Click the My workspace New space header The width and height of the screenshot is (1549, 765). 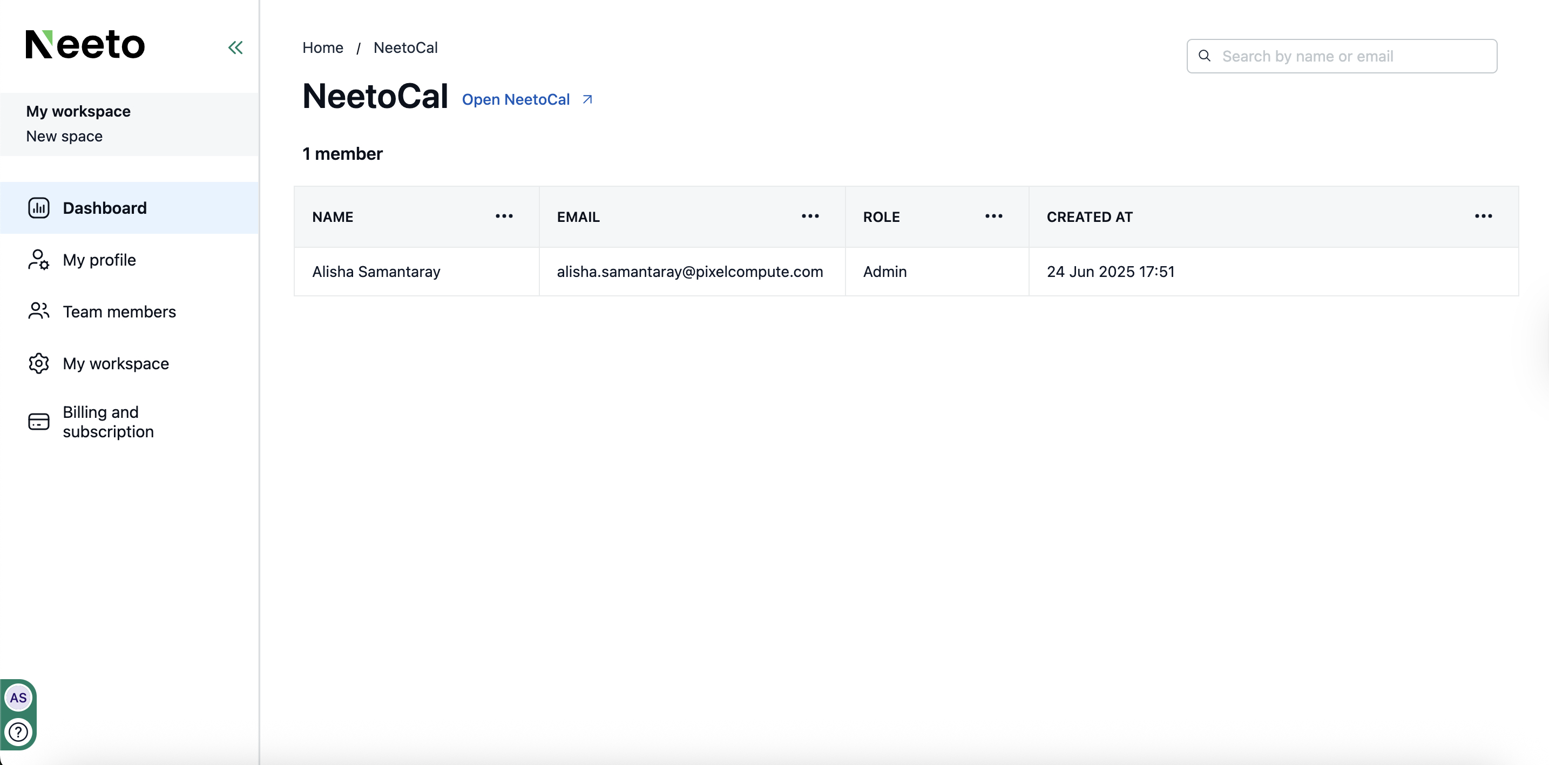(x=129, y=124)
